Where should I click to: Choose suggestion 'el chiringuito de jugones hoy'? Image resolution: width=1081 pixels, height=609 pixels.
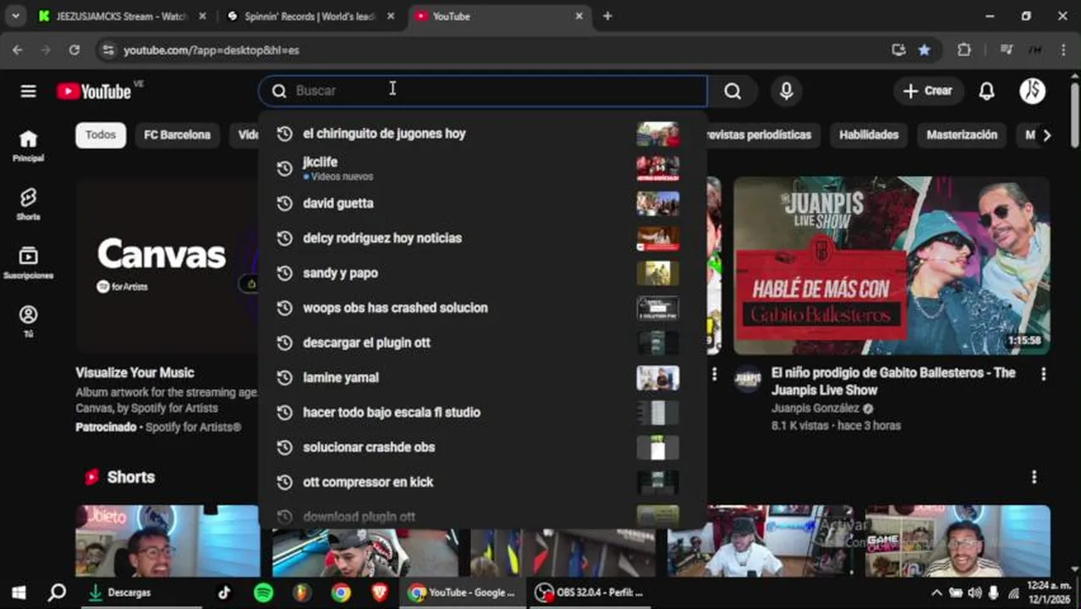(x=482, y=134)
